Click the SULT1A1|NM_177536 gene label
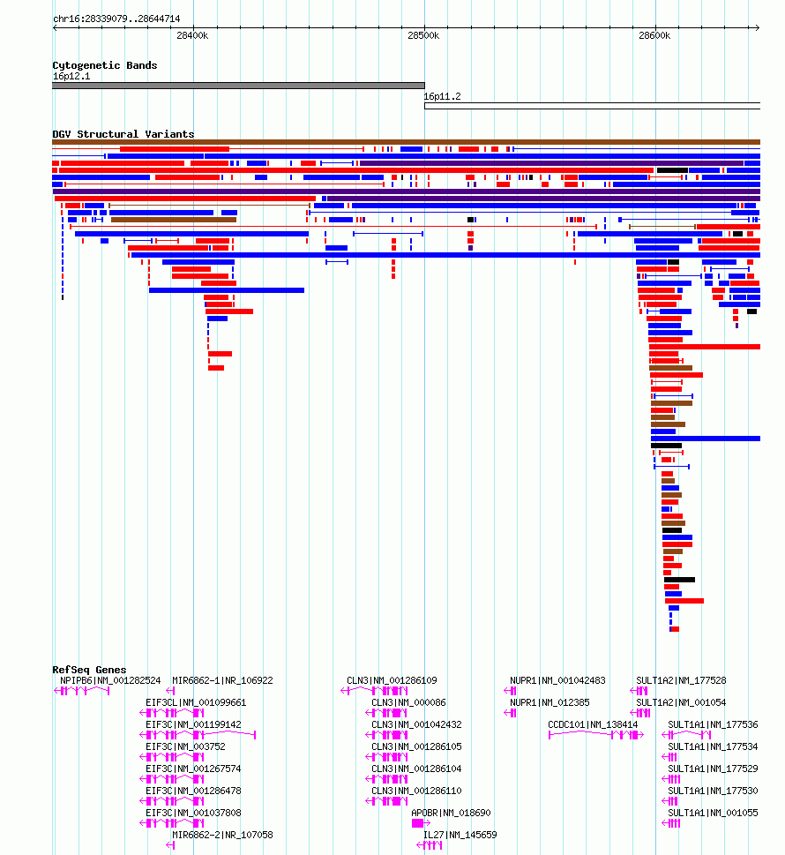Screen dimensions: 785x855 click(x=713, y=724)
